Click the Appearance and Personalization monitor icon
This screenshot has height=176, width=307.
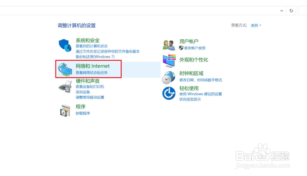[x=169, y=61]
